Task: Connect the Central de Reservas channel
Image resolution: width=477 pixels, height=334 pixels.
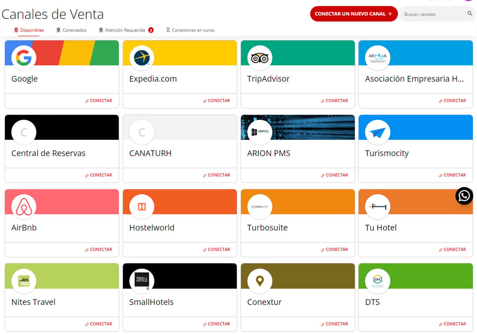Action: pyautogui.click(x=99, y=175)
